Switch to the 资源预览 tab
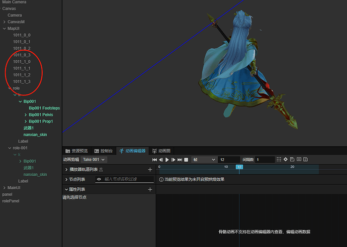347x247 pixels. tap(76, 151)
